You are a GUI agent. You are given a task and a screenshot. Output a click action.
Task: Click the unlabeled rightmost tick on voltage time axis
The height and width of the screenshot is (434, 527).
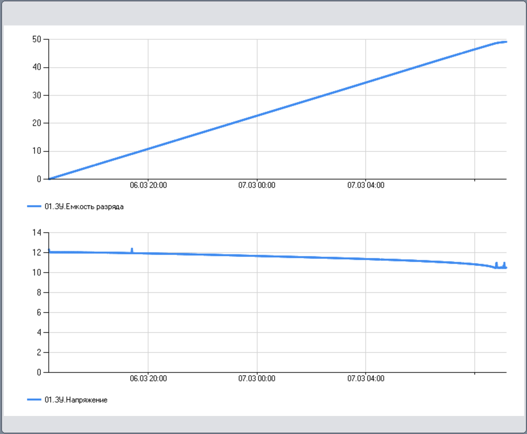[x=474, y=373]
